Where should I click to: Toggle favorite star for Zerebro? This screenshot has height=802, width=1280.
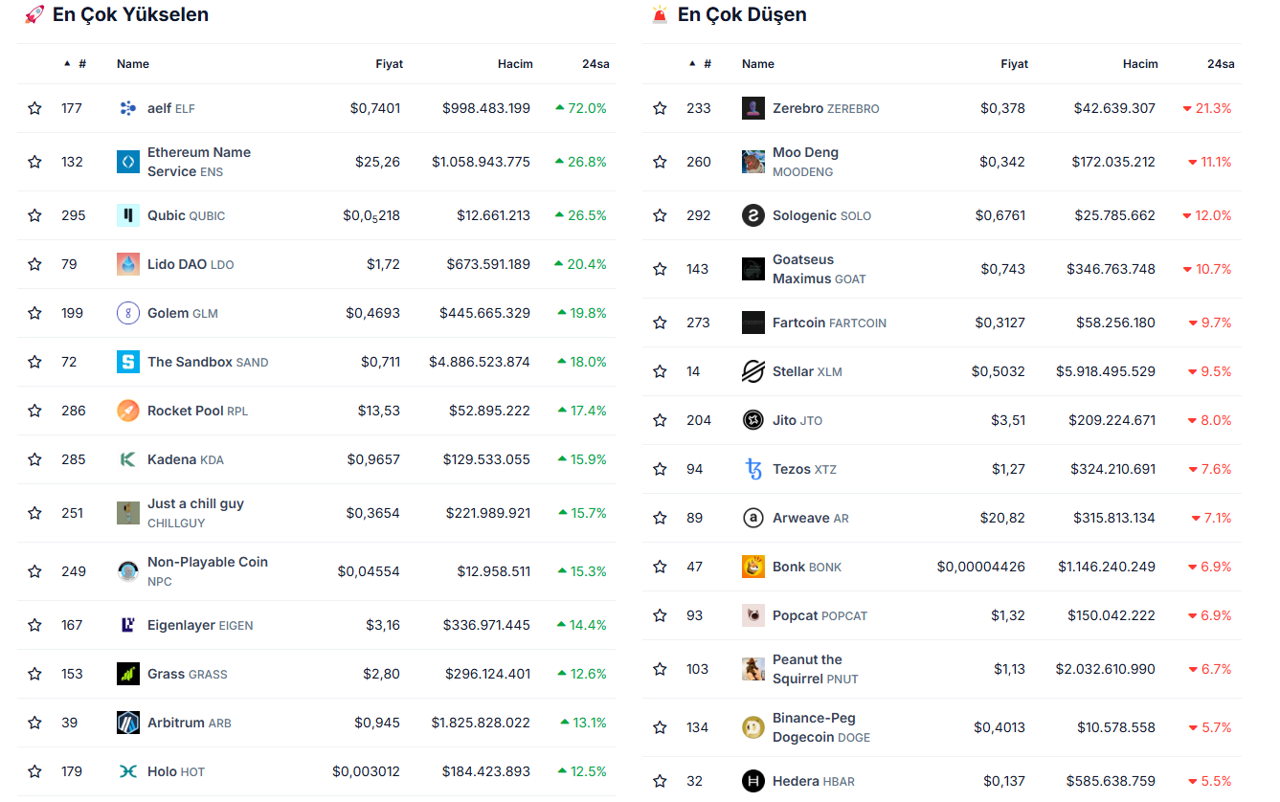point(660,108)
